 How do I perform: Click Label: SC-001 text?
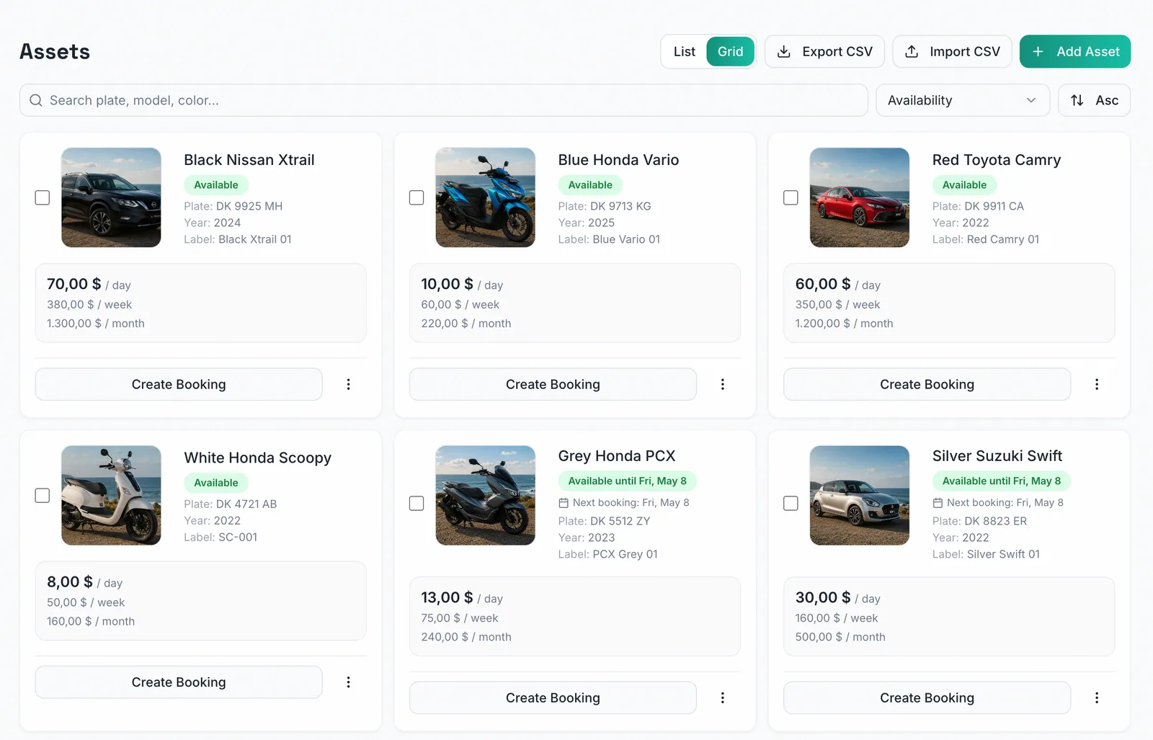click(221, 537)
